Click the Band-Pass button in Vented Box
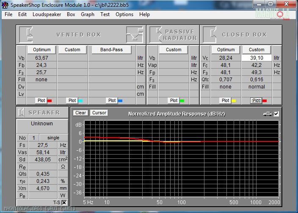Screen dimensions: 298x213 click(111, 50)
